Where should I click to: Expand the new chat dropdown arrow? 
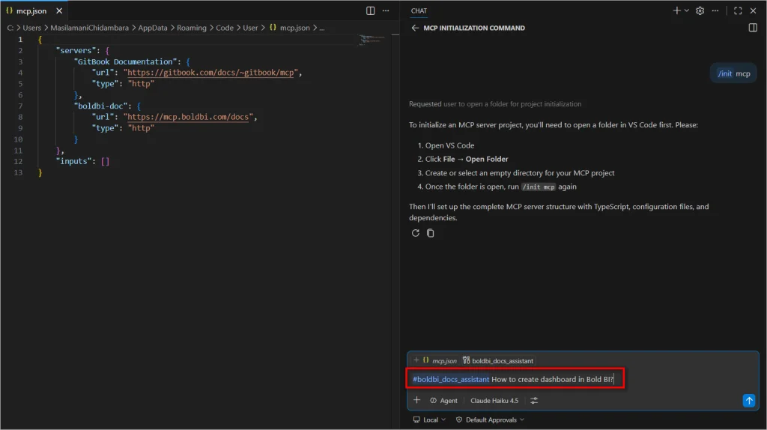click(686, 10)
